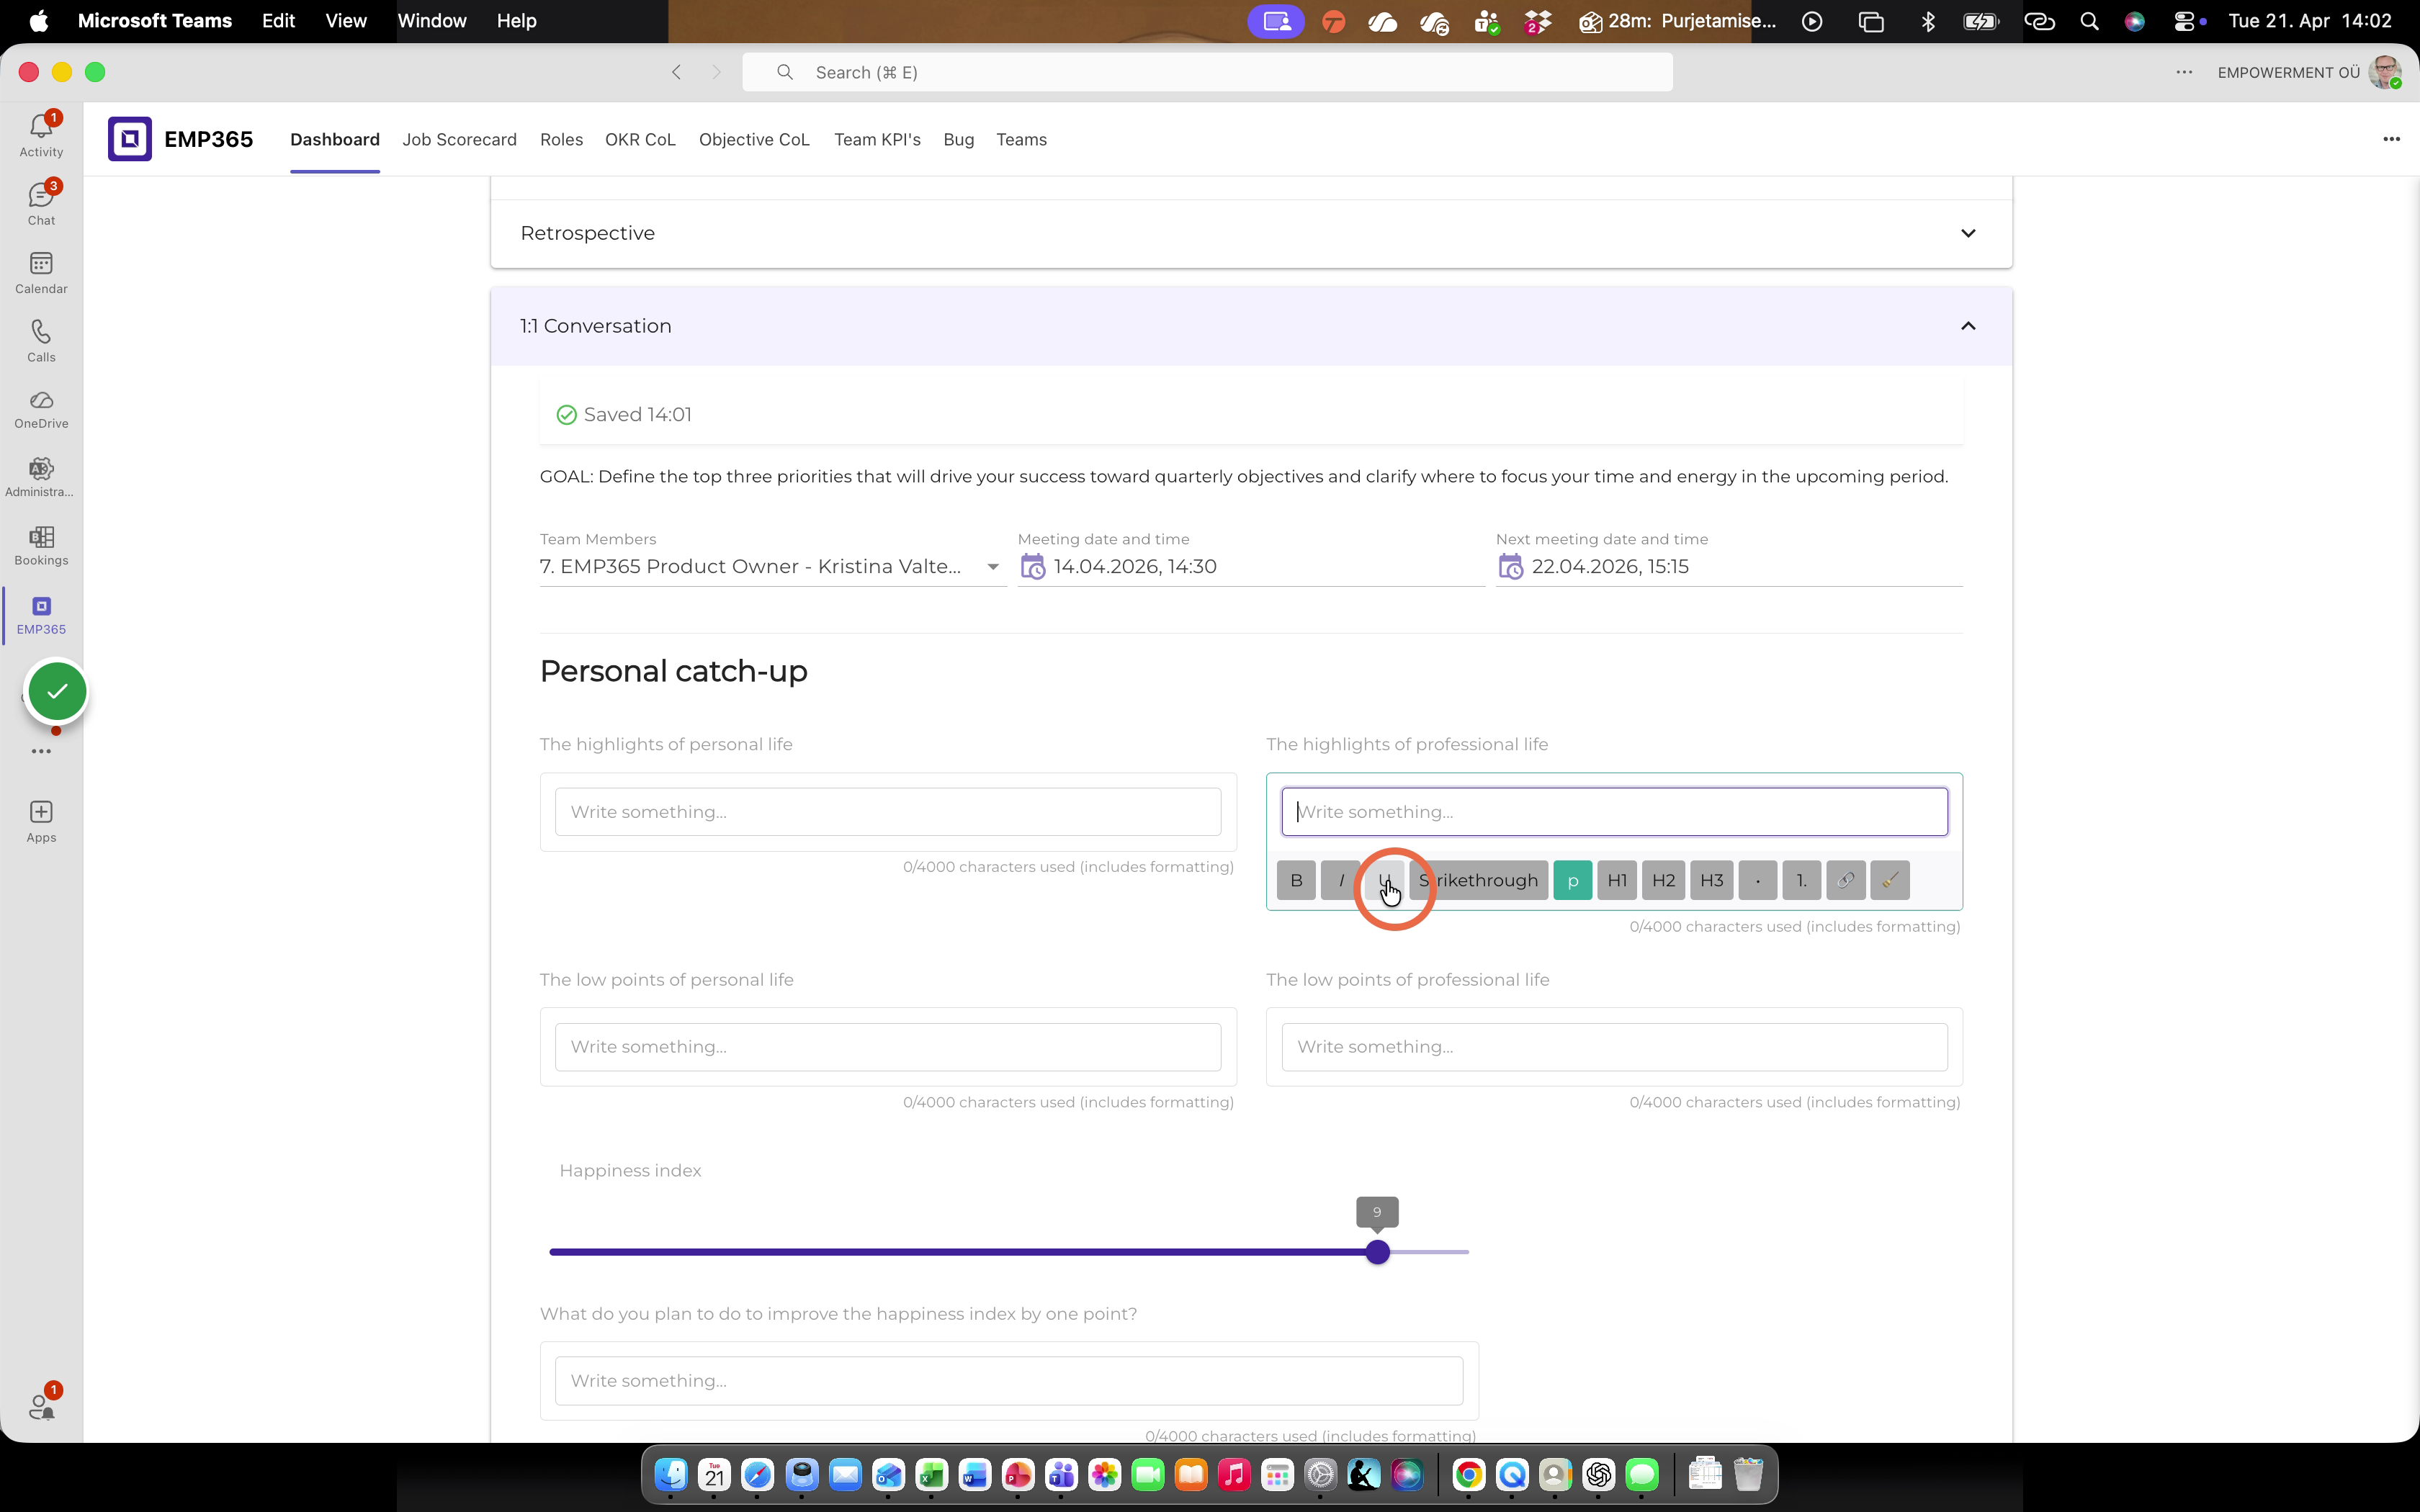Open Apps store in Teams sidebar
The image size is (2420, 1512).
pos(41,822)
